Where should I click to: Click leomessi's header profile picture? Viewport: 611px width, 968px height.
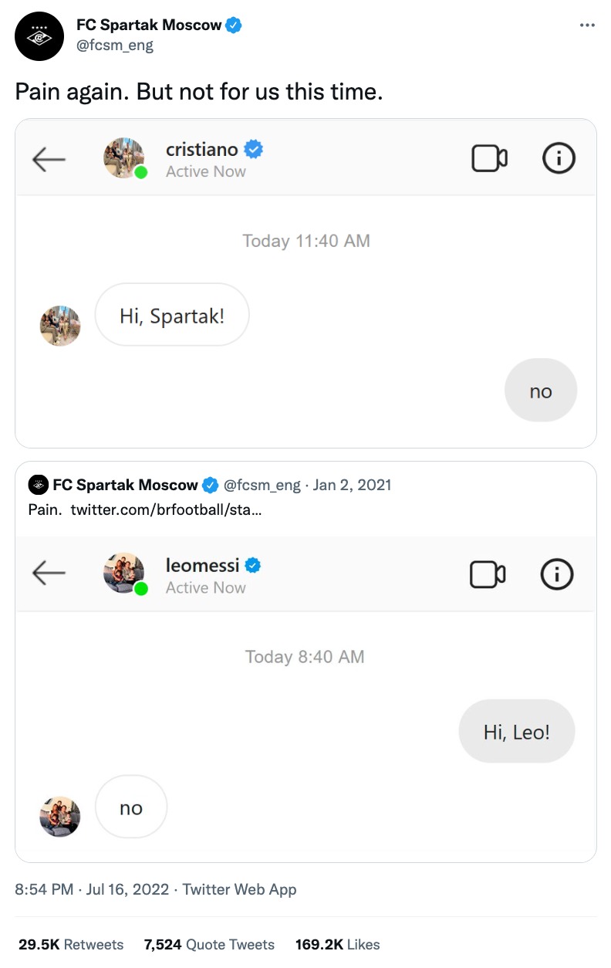[x=124, y=574]
